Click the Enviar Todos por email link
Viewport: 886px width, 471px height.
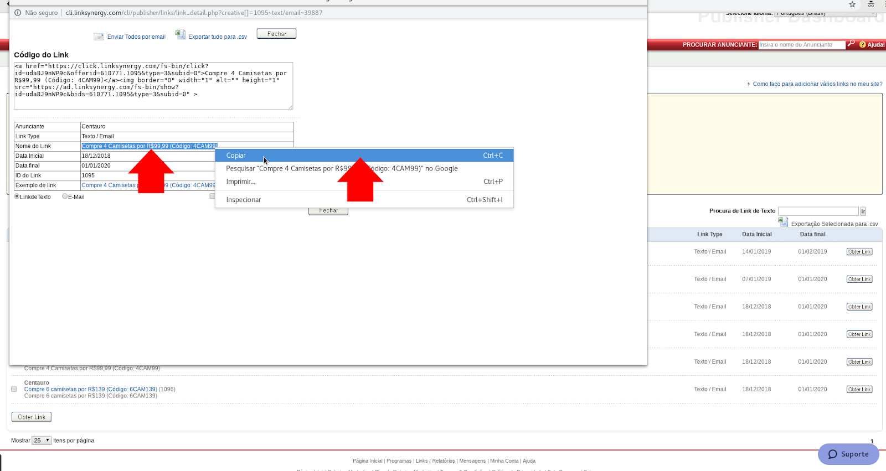click(136, 37)
